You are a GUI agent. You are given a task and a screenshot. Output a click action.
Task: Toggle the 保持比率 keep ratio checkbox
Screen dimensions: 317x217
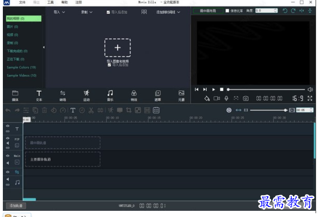click(x=227, y=10)
